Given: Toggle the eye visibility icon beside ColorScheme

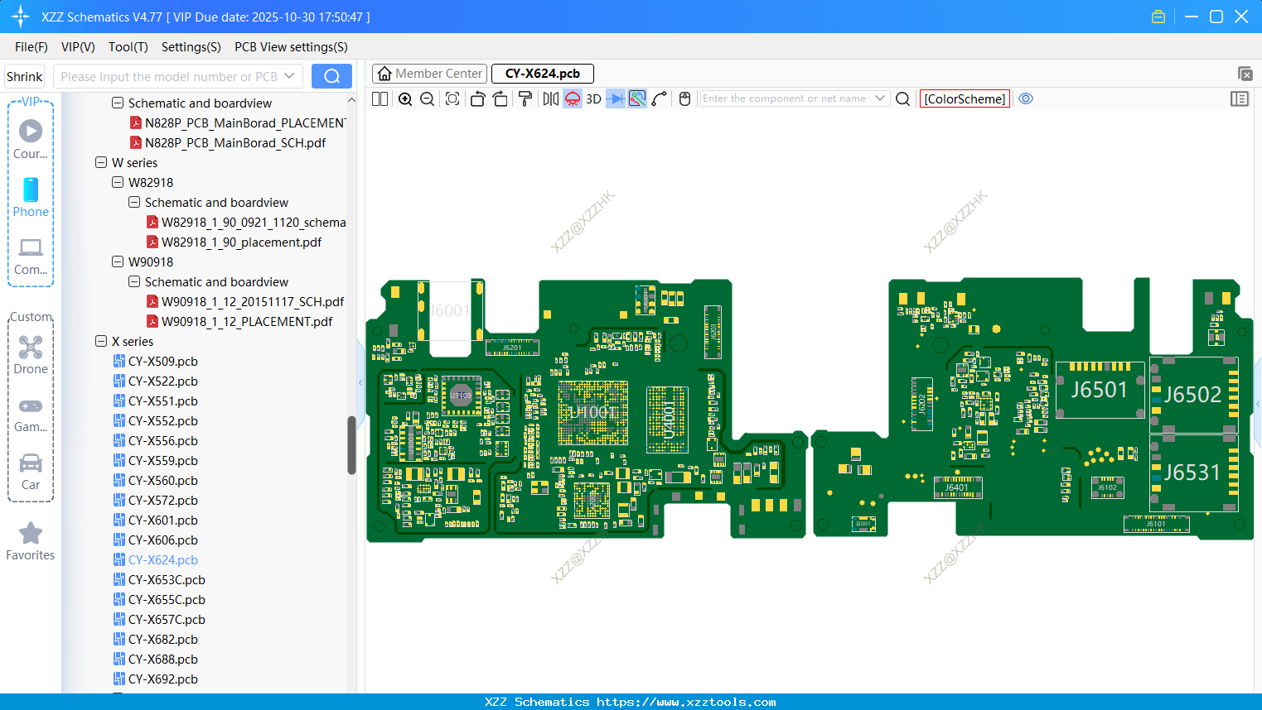Looking at the screenshot, I should pos(1026,98).
